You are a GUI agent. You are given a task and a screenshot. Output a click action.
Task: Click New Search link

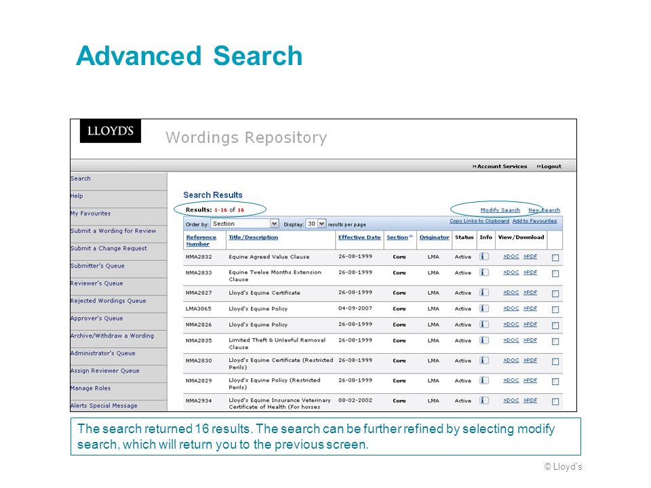click(545, 210)
